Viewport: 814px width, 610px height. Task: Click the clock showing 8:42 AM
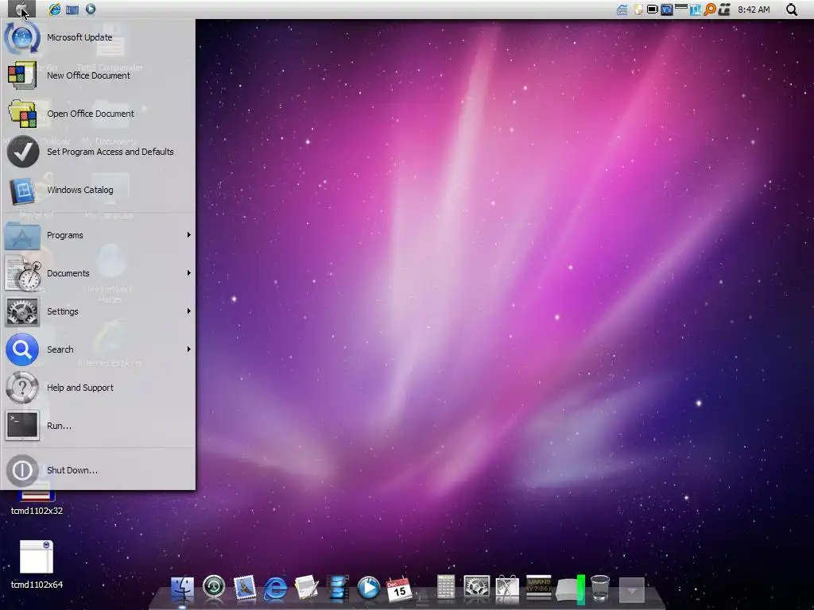754,10
